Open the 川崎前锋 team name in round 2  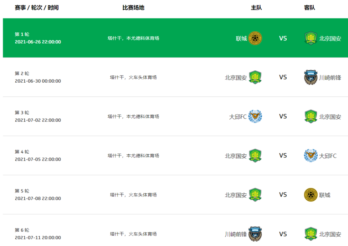[x=330, y=78]
